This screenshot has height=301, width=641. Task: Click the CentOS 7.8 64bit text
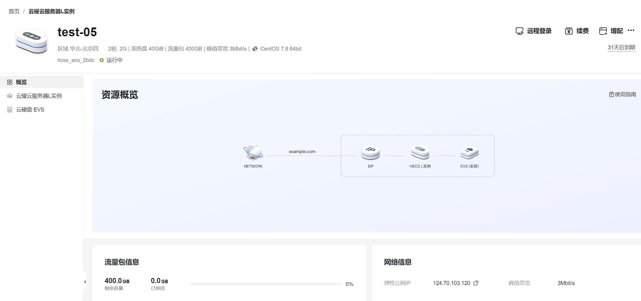point(281,49)
